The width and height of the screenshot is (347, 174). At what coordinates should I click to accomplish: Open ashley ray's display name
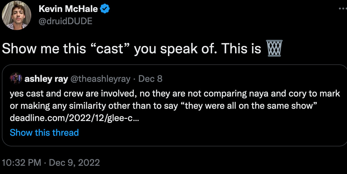pos(46,79)
